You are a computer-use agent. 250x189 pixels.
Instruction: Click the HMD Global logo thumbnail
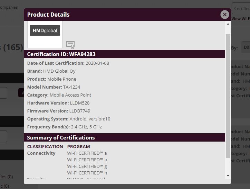pyautogui.click(x=45, y=34)
